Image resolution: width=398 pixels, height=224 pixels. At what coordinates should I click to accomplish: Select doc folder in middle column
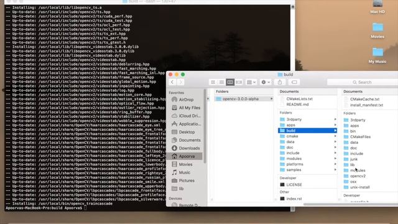pyautogui.click(x=290, y=147)
